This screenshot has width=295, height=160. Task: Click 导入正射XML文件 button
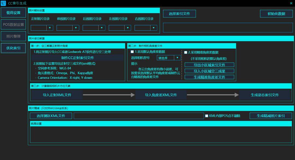tap(57, 95)
